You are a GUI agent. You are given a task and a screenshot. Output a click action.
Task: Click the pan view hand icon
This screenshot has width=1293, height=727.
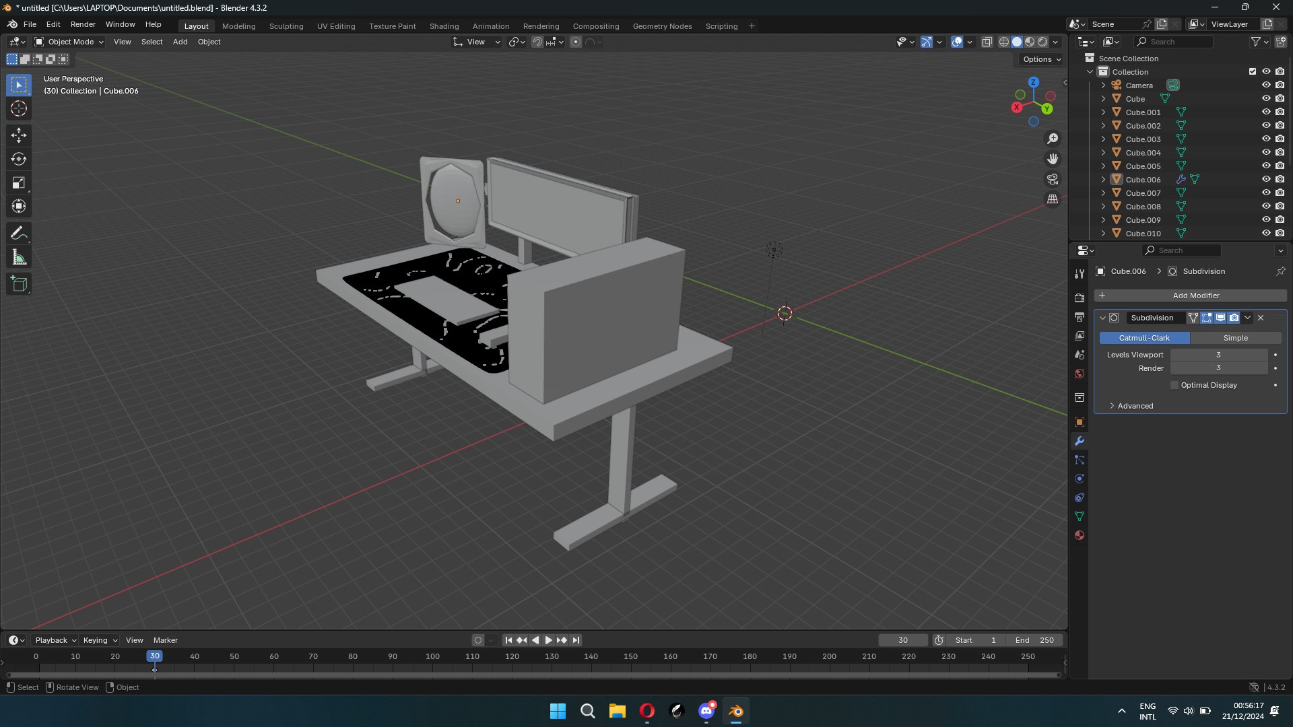tap(1053, 159)
